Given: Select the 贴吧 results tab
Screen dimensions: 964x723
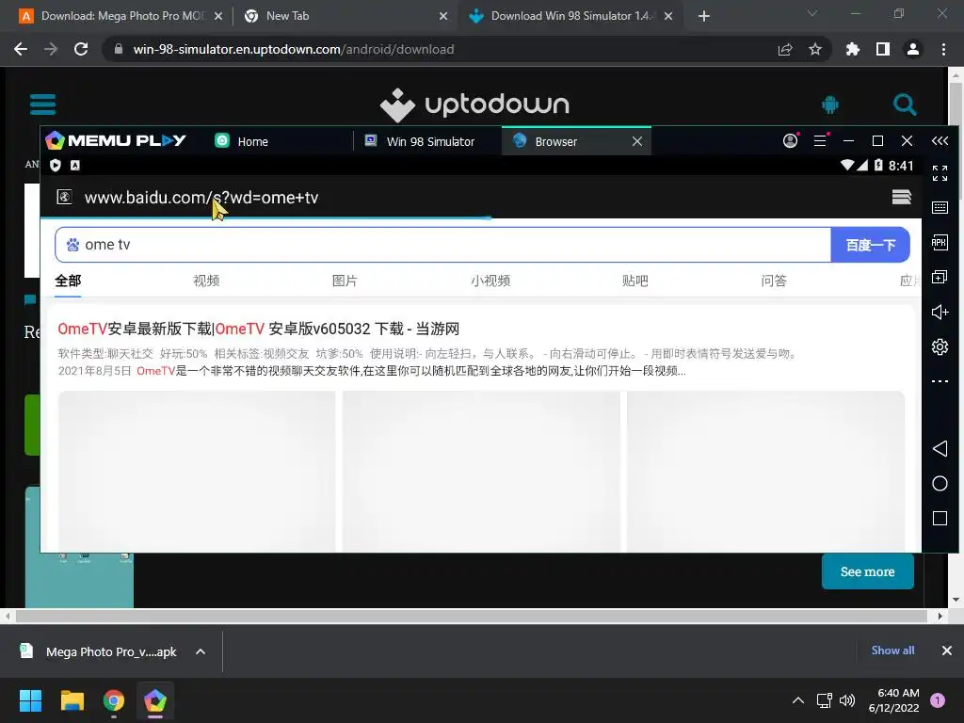Looking at the screenshot, I should pyautogui.click(x=635, y=281).
